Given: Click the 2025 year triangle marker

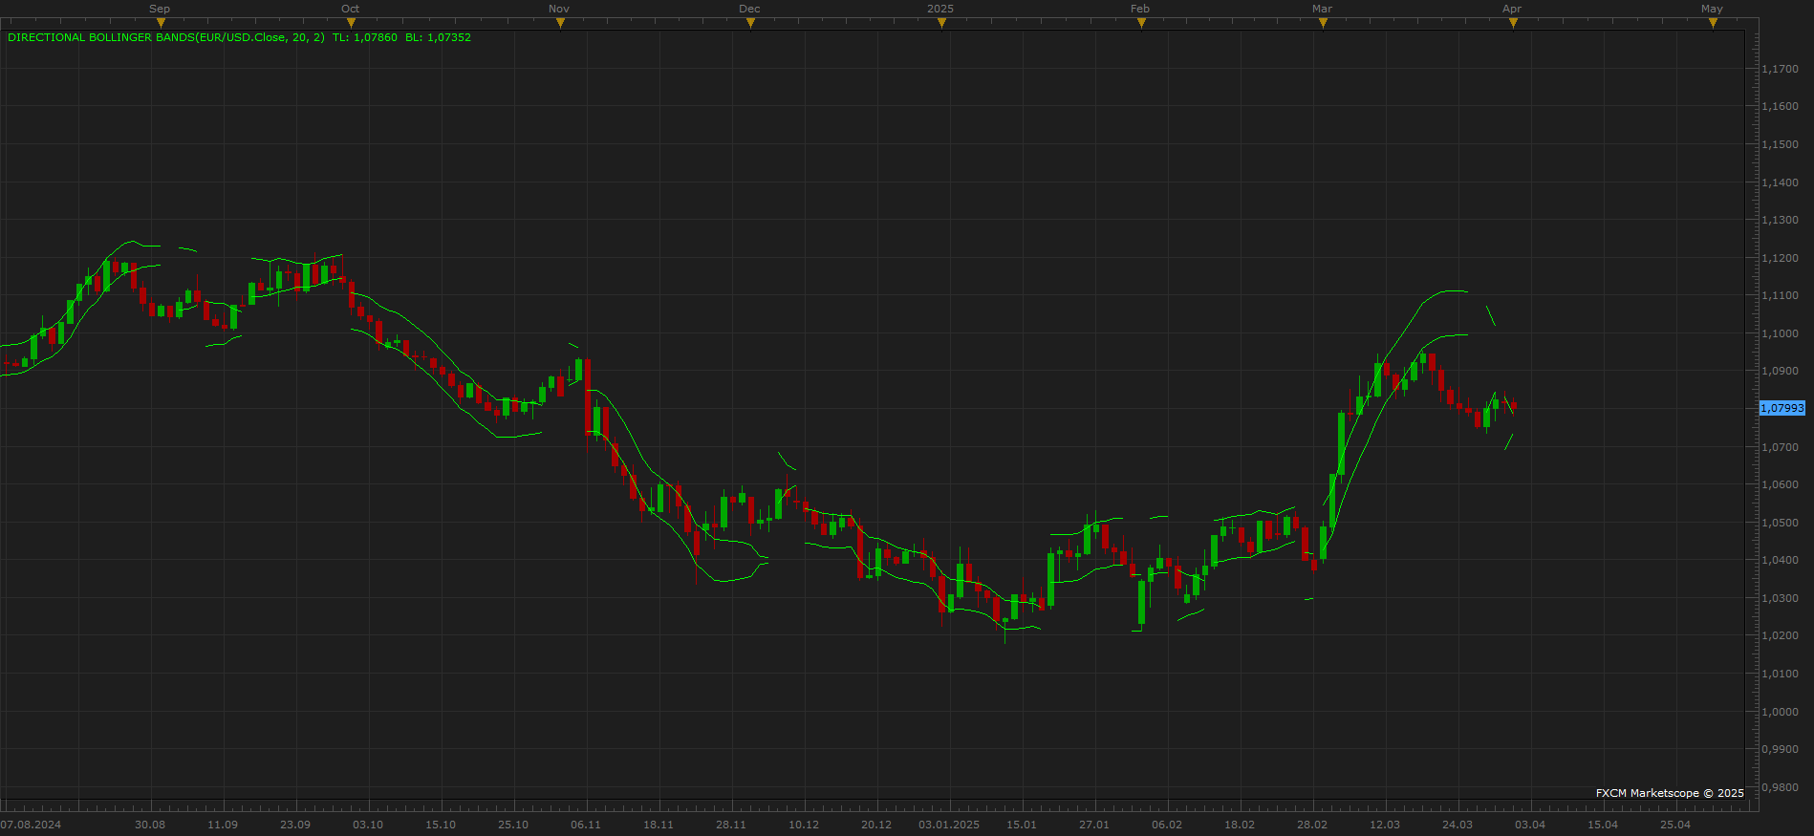Looking at the screenshot, I should (941, 23).
